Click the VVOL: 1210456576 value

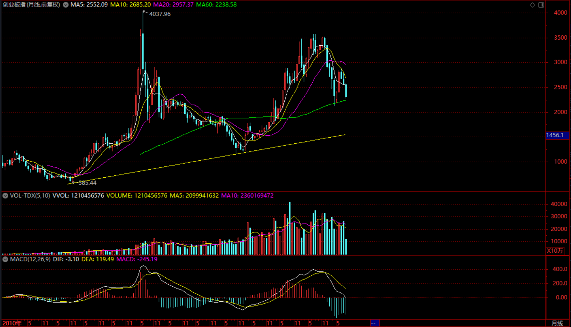click(78, 196)
